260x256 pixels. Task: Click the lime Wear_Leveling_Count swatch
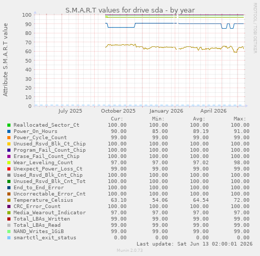pos(9,163)
